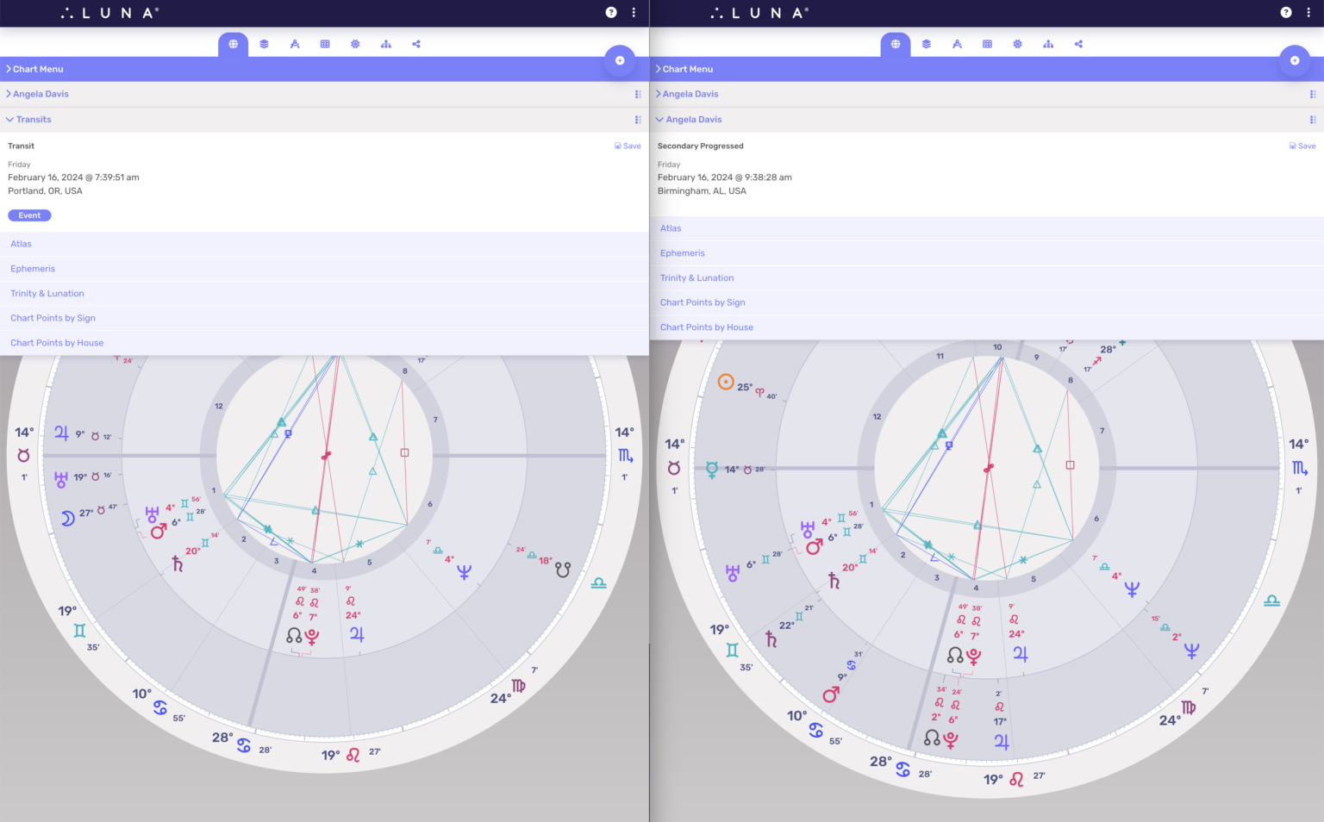Screen dimensions: 1324x822
Task: Expand the Angela Davis natal chart section
Action: [x=40, y=93]
